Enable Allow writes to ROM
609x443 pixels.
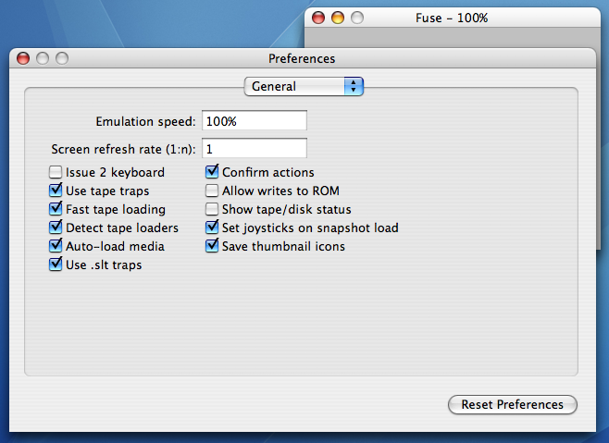[212, 191]
